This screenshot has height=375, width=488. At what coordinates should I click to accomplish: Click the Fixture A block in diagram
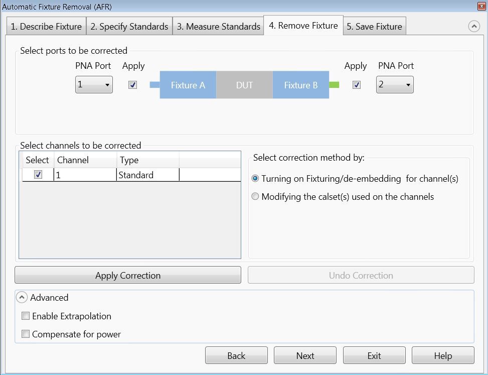(188, 85)
